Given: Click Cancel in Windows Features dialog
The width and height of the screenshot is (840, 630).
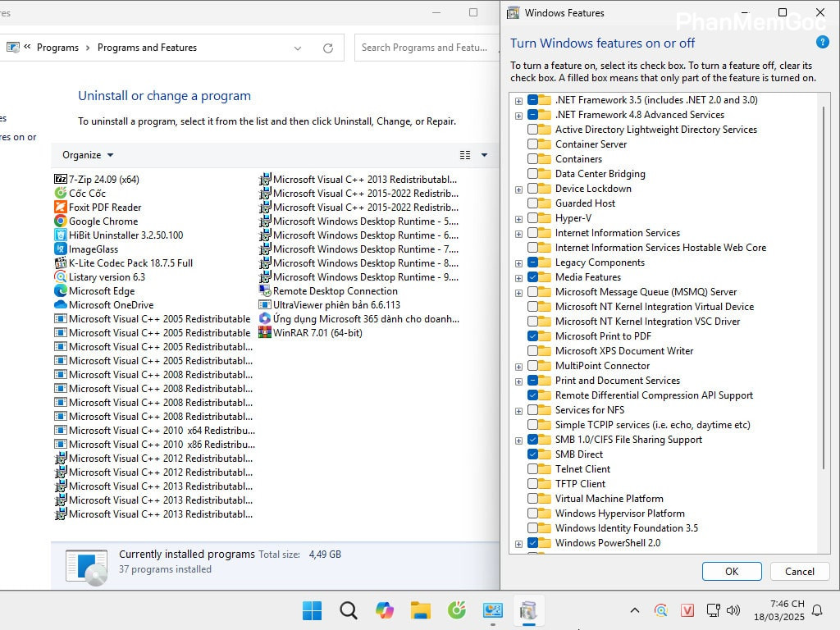Looking at the screenshot, I should click(799, 571).
